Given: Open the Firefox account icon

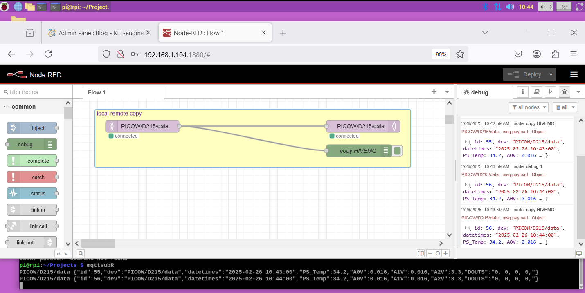Looking at the screenshot, I should (x=537, y=54).
